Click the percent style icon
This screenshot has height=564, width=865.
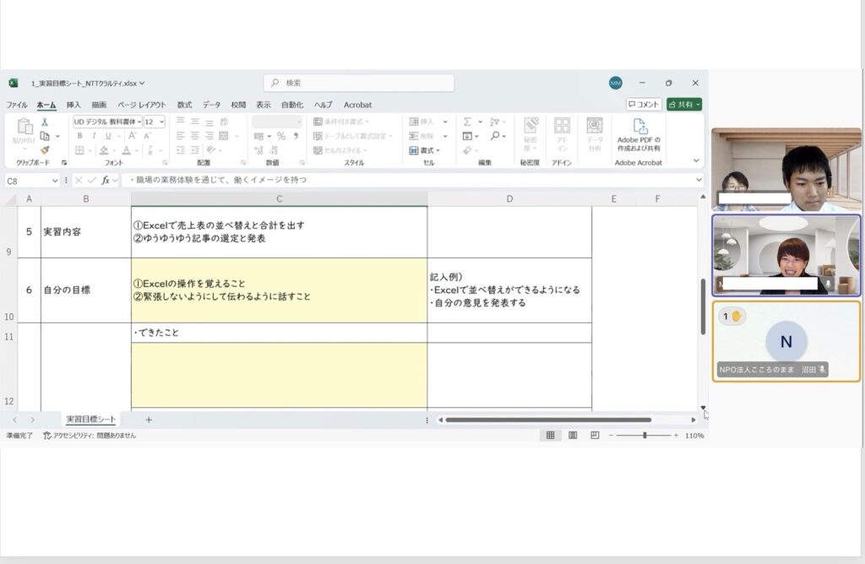pyautogui.click(x=281, y=136)
